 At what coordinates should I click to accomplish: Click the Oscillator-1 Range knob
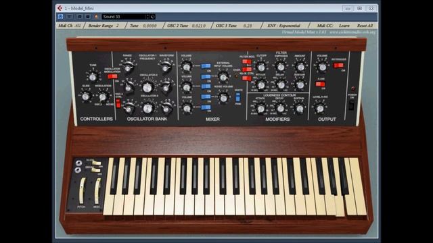[128, 67]
